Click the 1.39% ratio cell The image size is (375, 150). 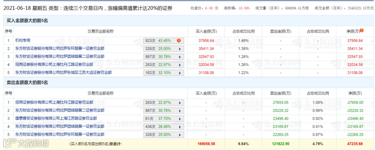pos(243,49)
